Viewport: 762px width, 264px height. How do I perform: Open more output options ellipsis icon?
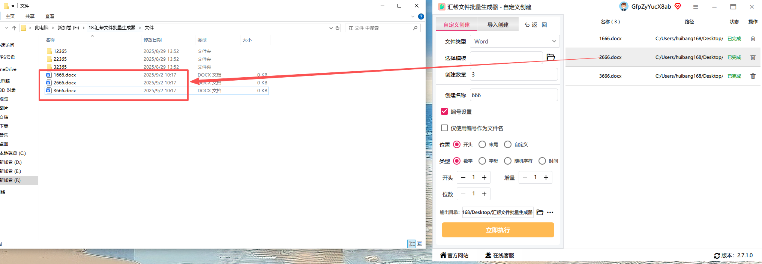click(x=550, y=212)
